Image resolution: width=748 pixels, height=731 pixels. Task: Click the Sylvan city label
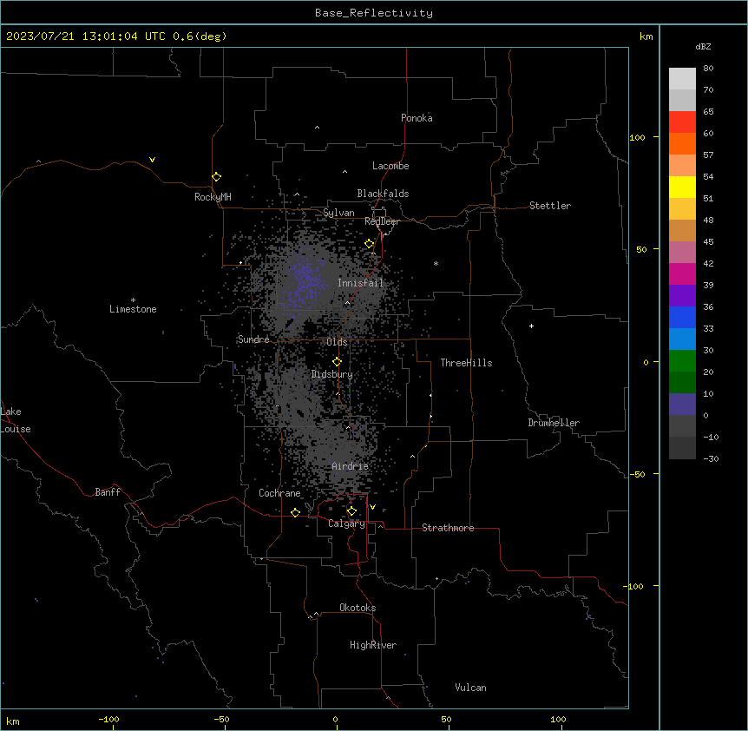point(338,213)
